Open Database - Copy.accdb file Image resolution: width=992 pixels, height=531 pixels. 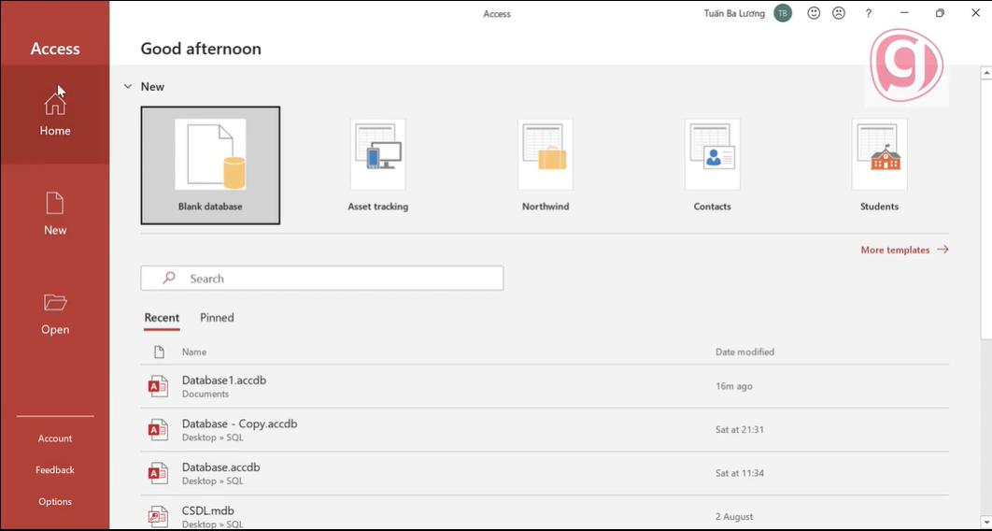click(545, 430)
